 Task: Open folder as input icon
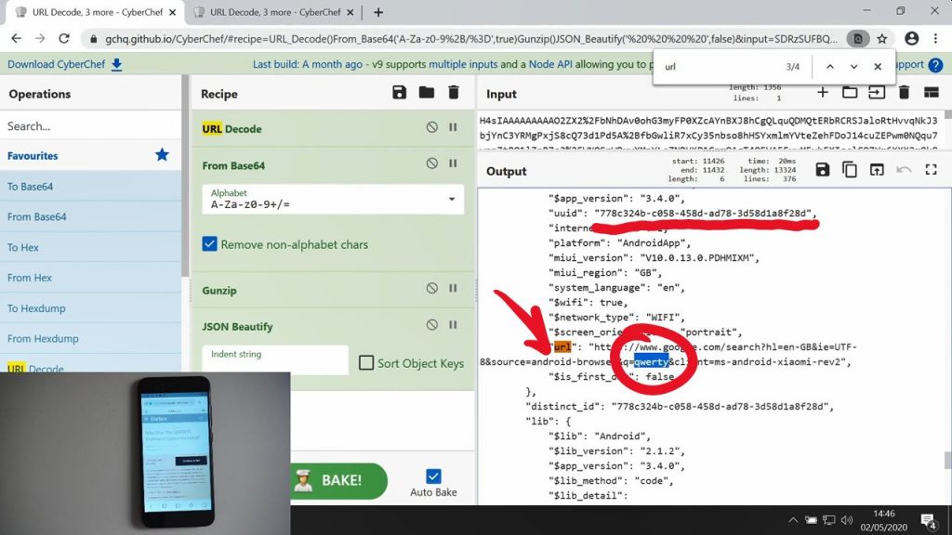[850, 92]
